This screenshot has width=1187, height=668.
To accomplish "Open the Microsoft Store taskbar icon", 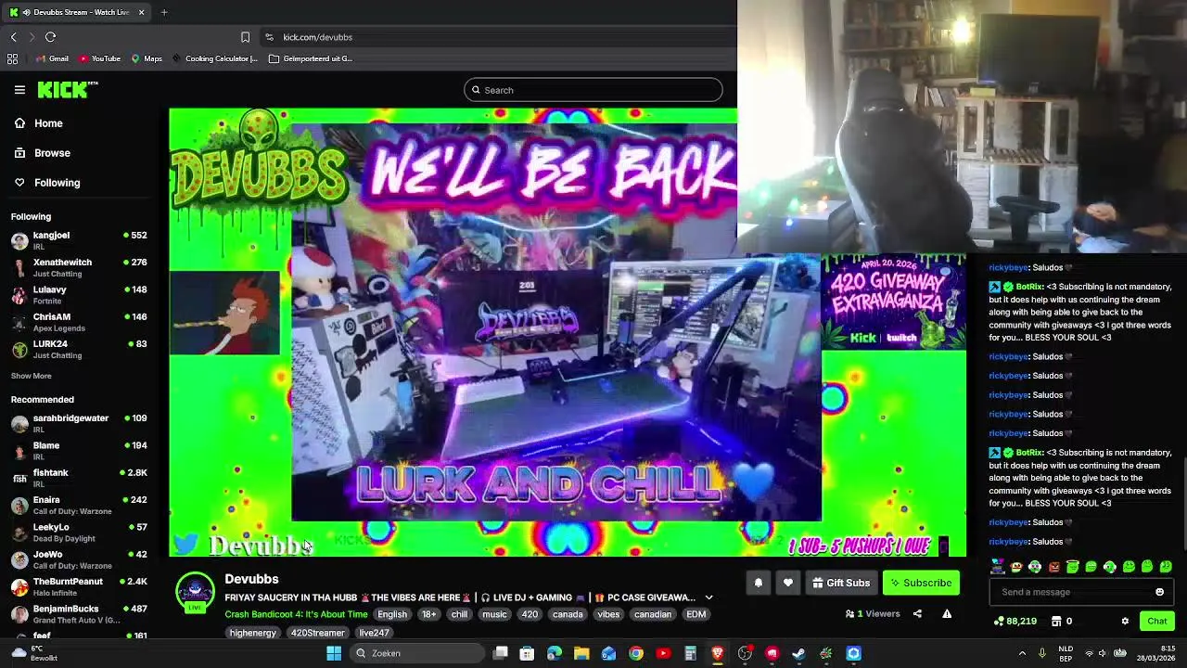I will pos(527,653).
